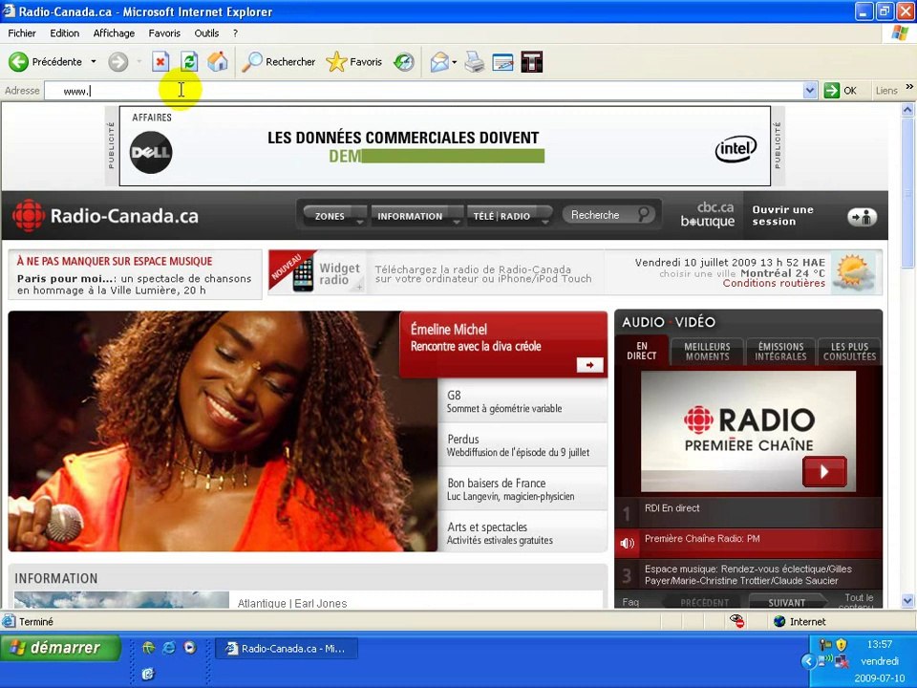Click the red arrow on Émeline Michel banner

(x=589, y=365)
